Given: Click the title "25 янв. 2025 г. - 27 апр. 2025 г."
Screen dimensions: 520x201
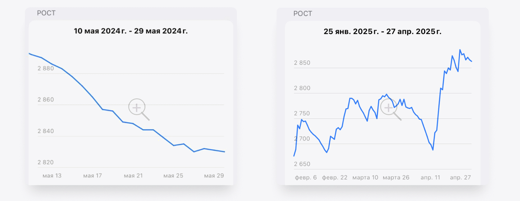Looking at the screenshot, I should [382, 32].
